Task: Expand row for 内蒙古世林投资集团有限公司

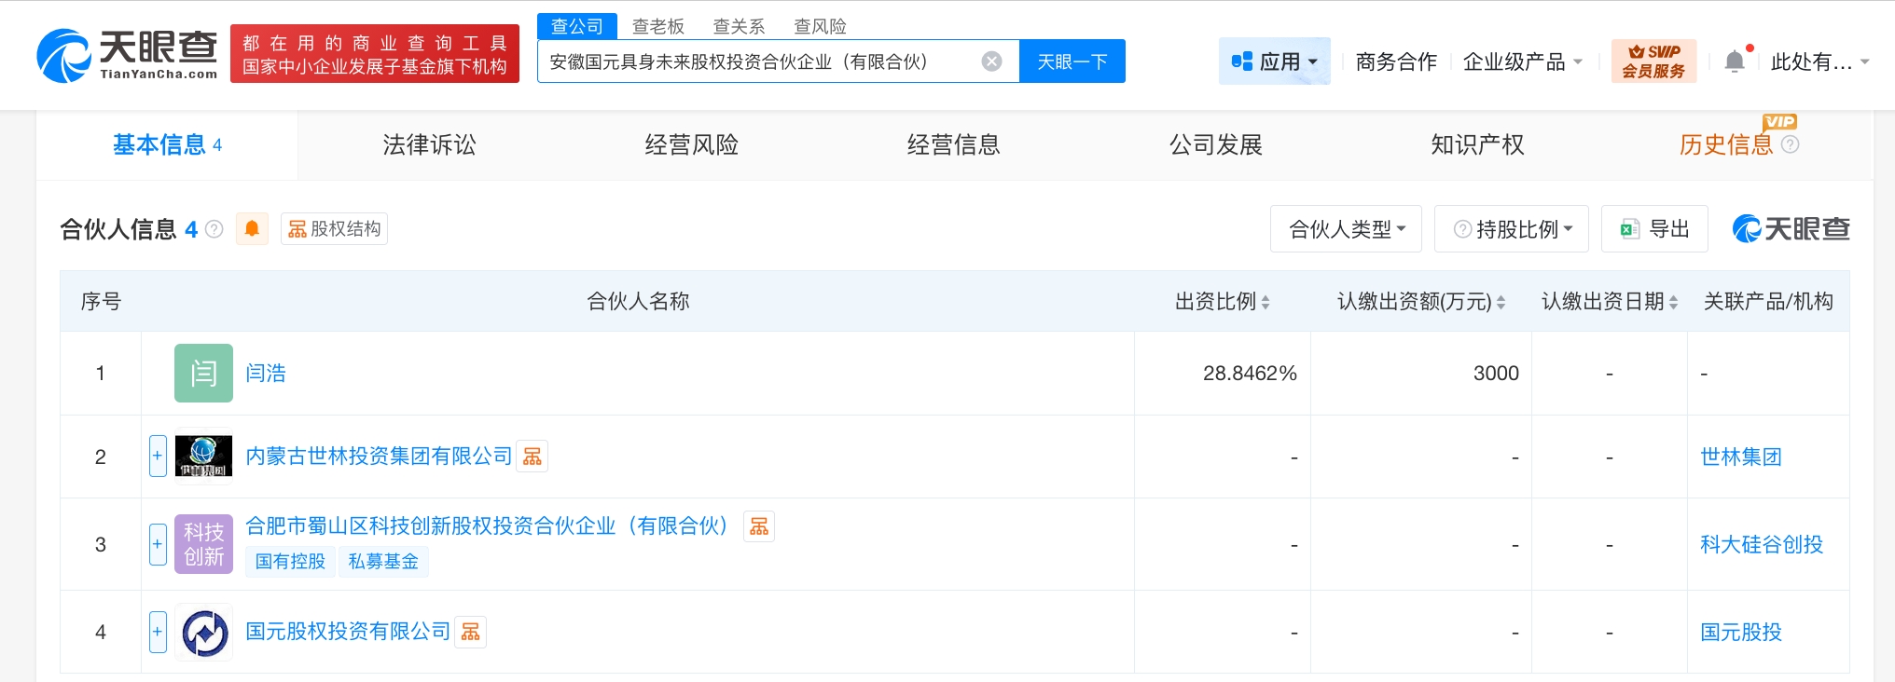Action: click(158, 457)
